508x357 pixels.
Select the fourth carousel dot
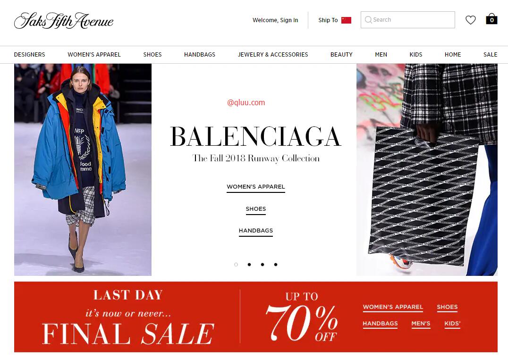276,265
